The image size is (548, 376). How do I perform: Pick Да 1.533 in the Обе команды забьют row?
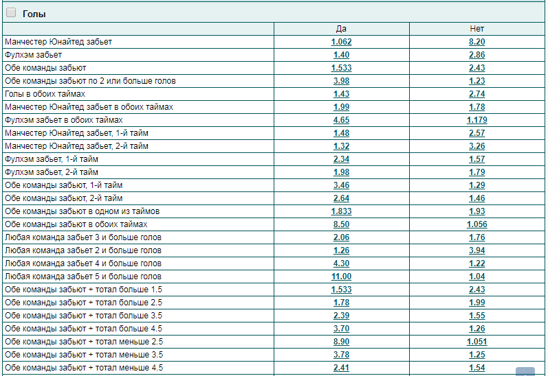pyautogui.click(x=341, y=68)
